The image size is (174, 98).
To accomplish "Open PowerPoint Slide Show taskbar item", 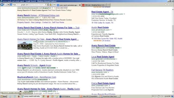I will pyautogui.click(x=110, y=96).
